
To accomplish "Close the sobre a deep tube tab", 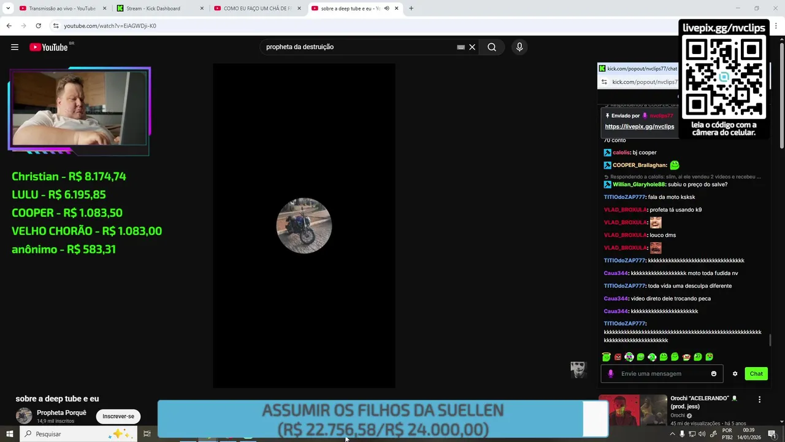I will (x=397, y=9).
